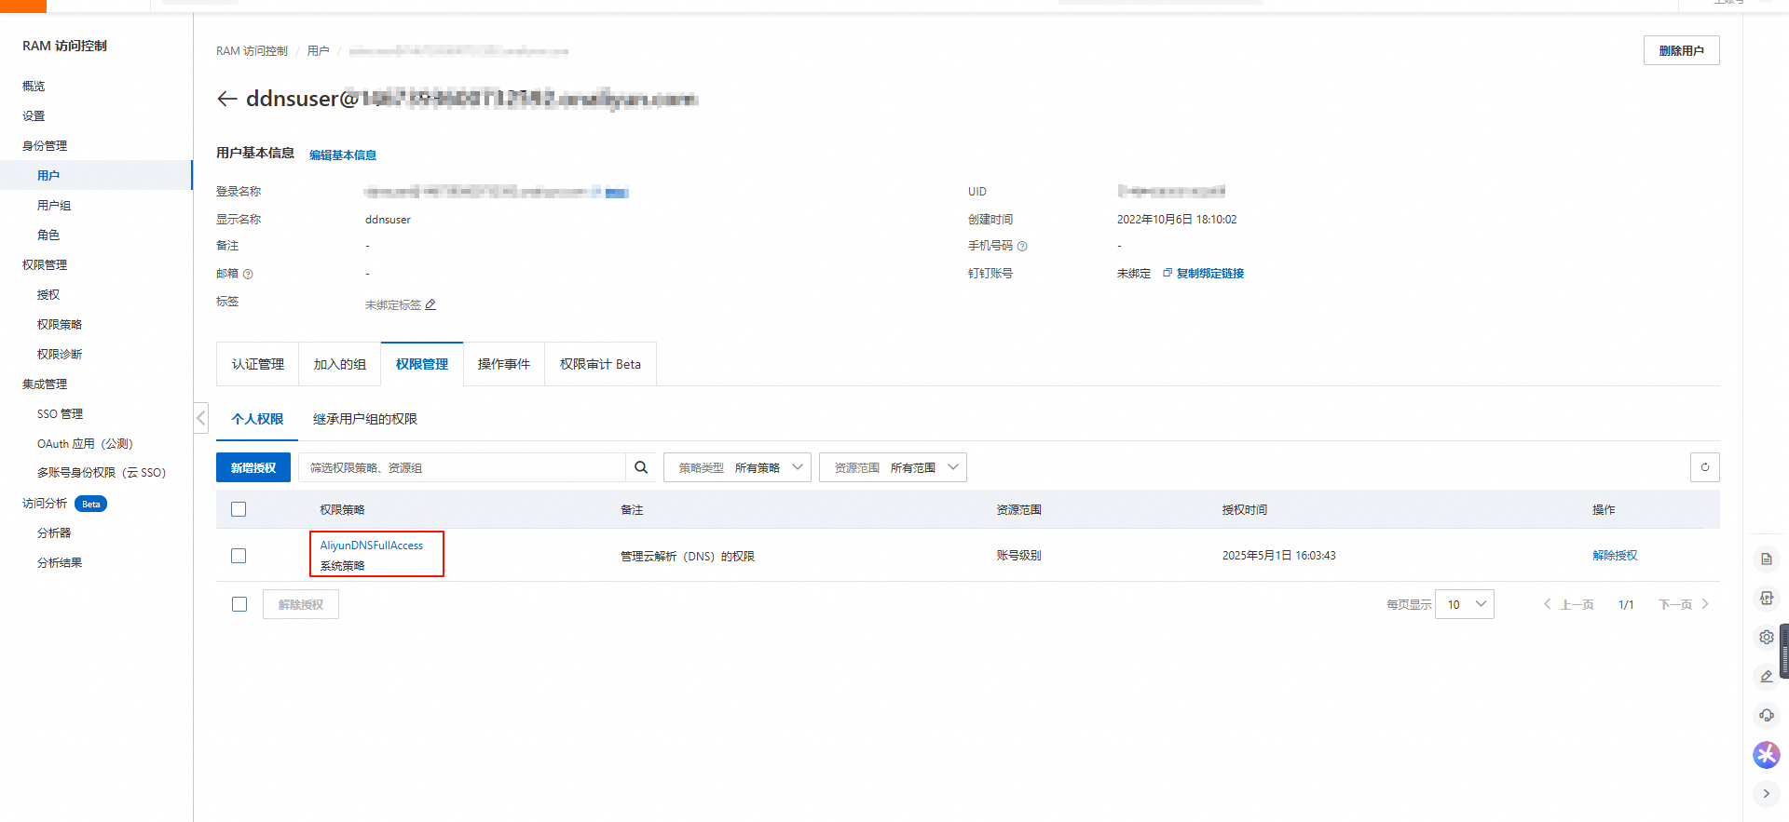This screenshot has height=822, width=1789.
Task: Go back using the arrow beside ddnsuser
Action: pos(226,99)
